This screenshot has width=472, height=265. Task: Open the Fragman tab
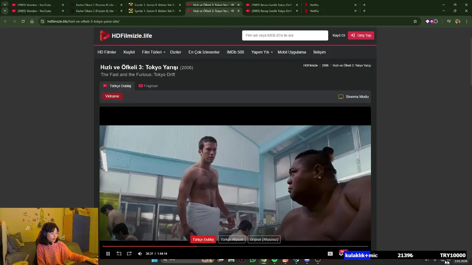click(x=148, y=86)
